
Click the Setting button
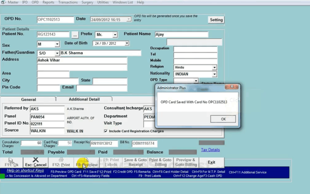[216, 20]
